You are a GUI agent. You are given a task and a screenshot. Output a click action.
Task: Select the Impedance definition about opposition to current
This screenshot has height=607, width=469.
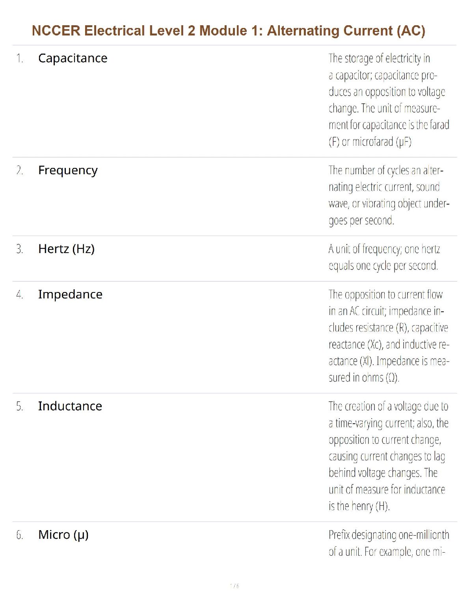click(389, 336)
